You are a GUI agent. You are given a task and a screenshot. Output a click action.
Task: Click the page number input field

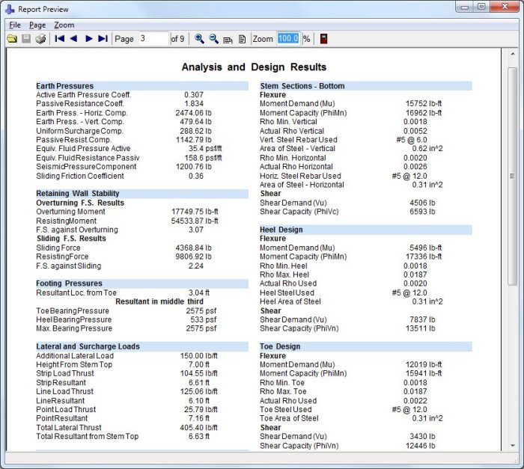tap(153, 39)
